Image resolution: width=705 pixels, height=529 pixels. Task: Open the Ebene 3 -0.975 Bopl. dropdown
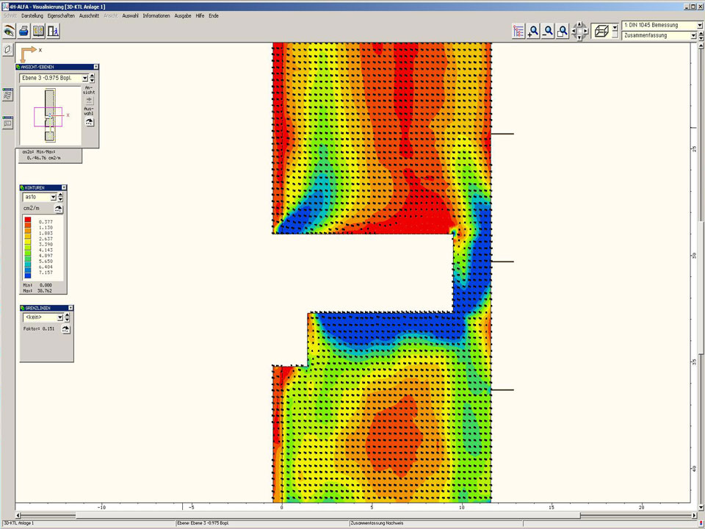pyautogui.click(x=84, y=77)
